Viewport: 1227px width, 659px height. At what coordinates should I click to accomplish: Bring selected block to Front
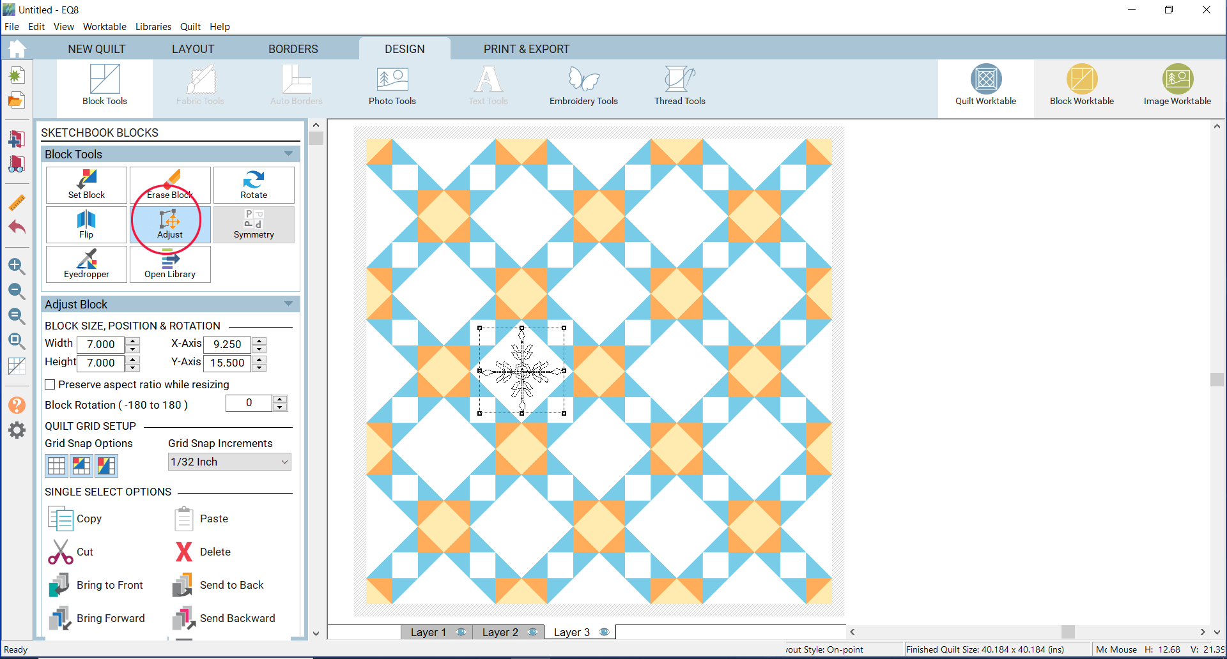coord(96,585)
